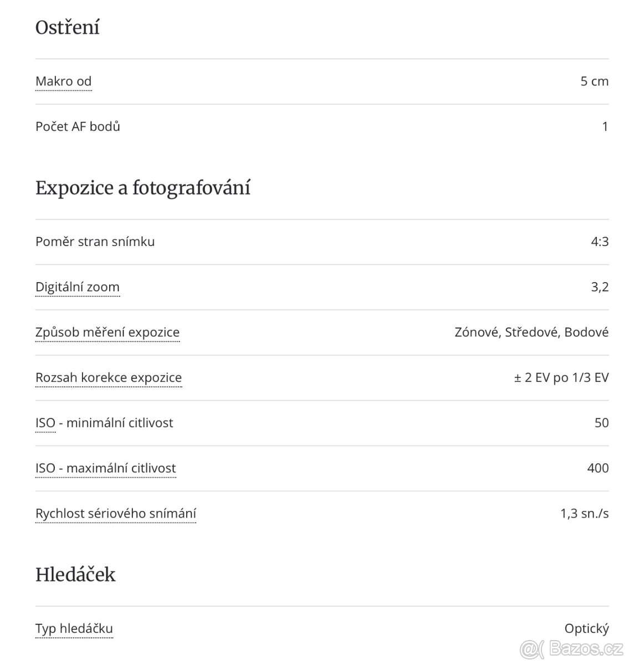The height and width of the screenshot is (665, 629).
Task: Click the "Ostření" section heading
Action: 67,27
